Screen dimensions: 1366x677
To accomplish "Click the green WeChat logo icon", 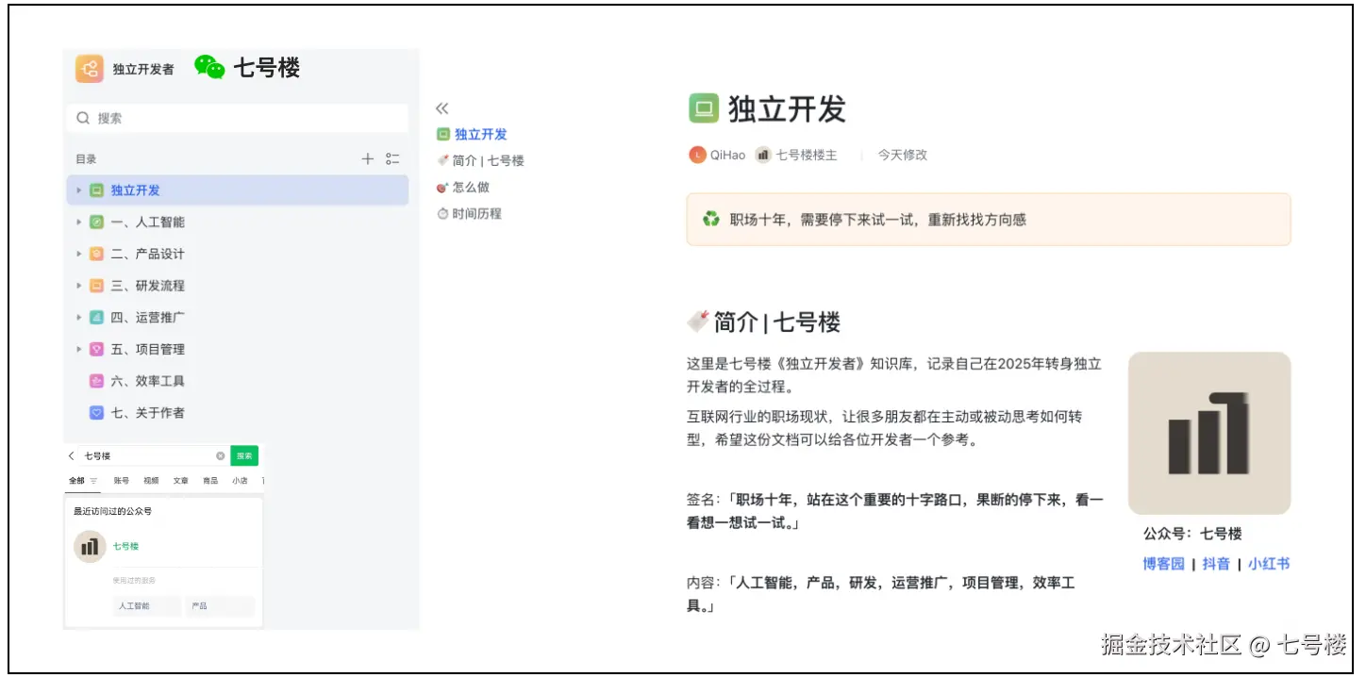I will click(x=209, y=67).
